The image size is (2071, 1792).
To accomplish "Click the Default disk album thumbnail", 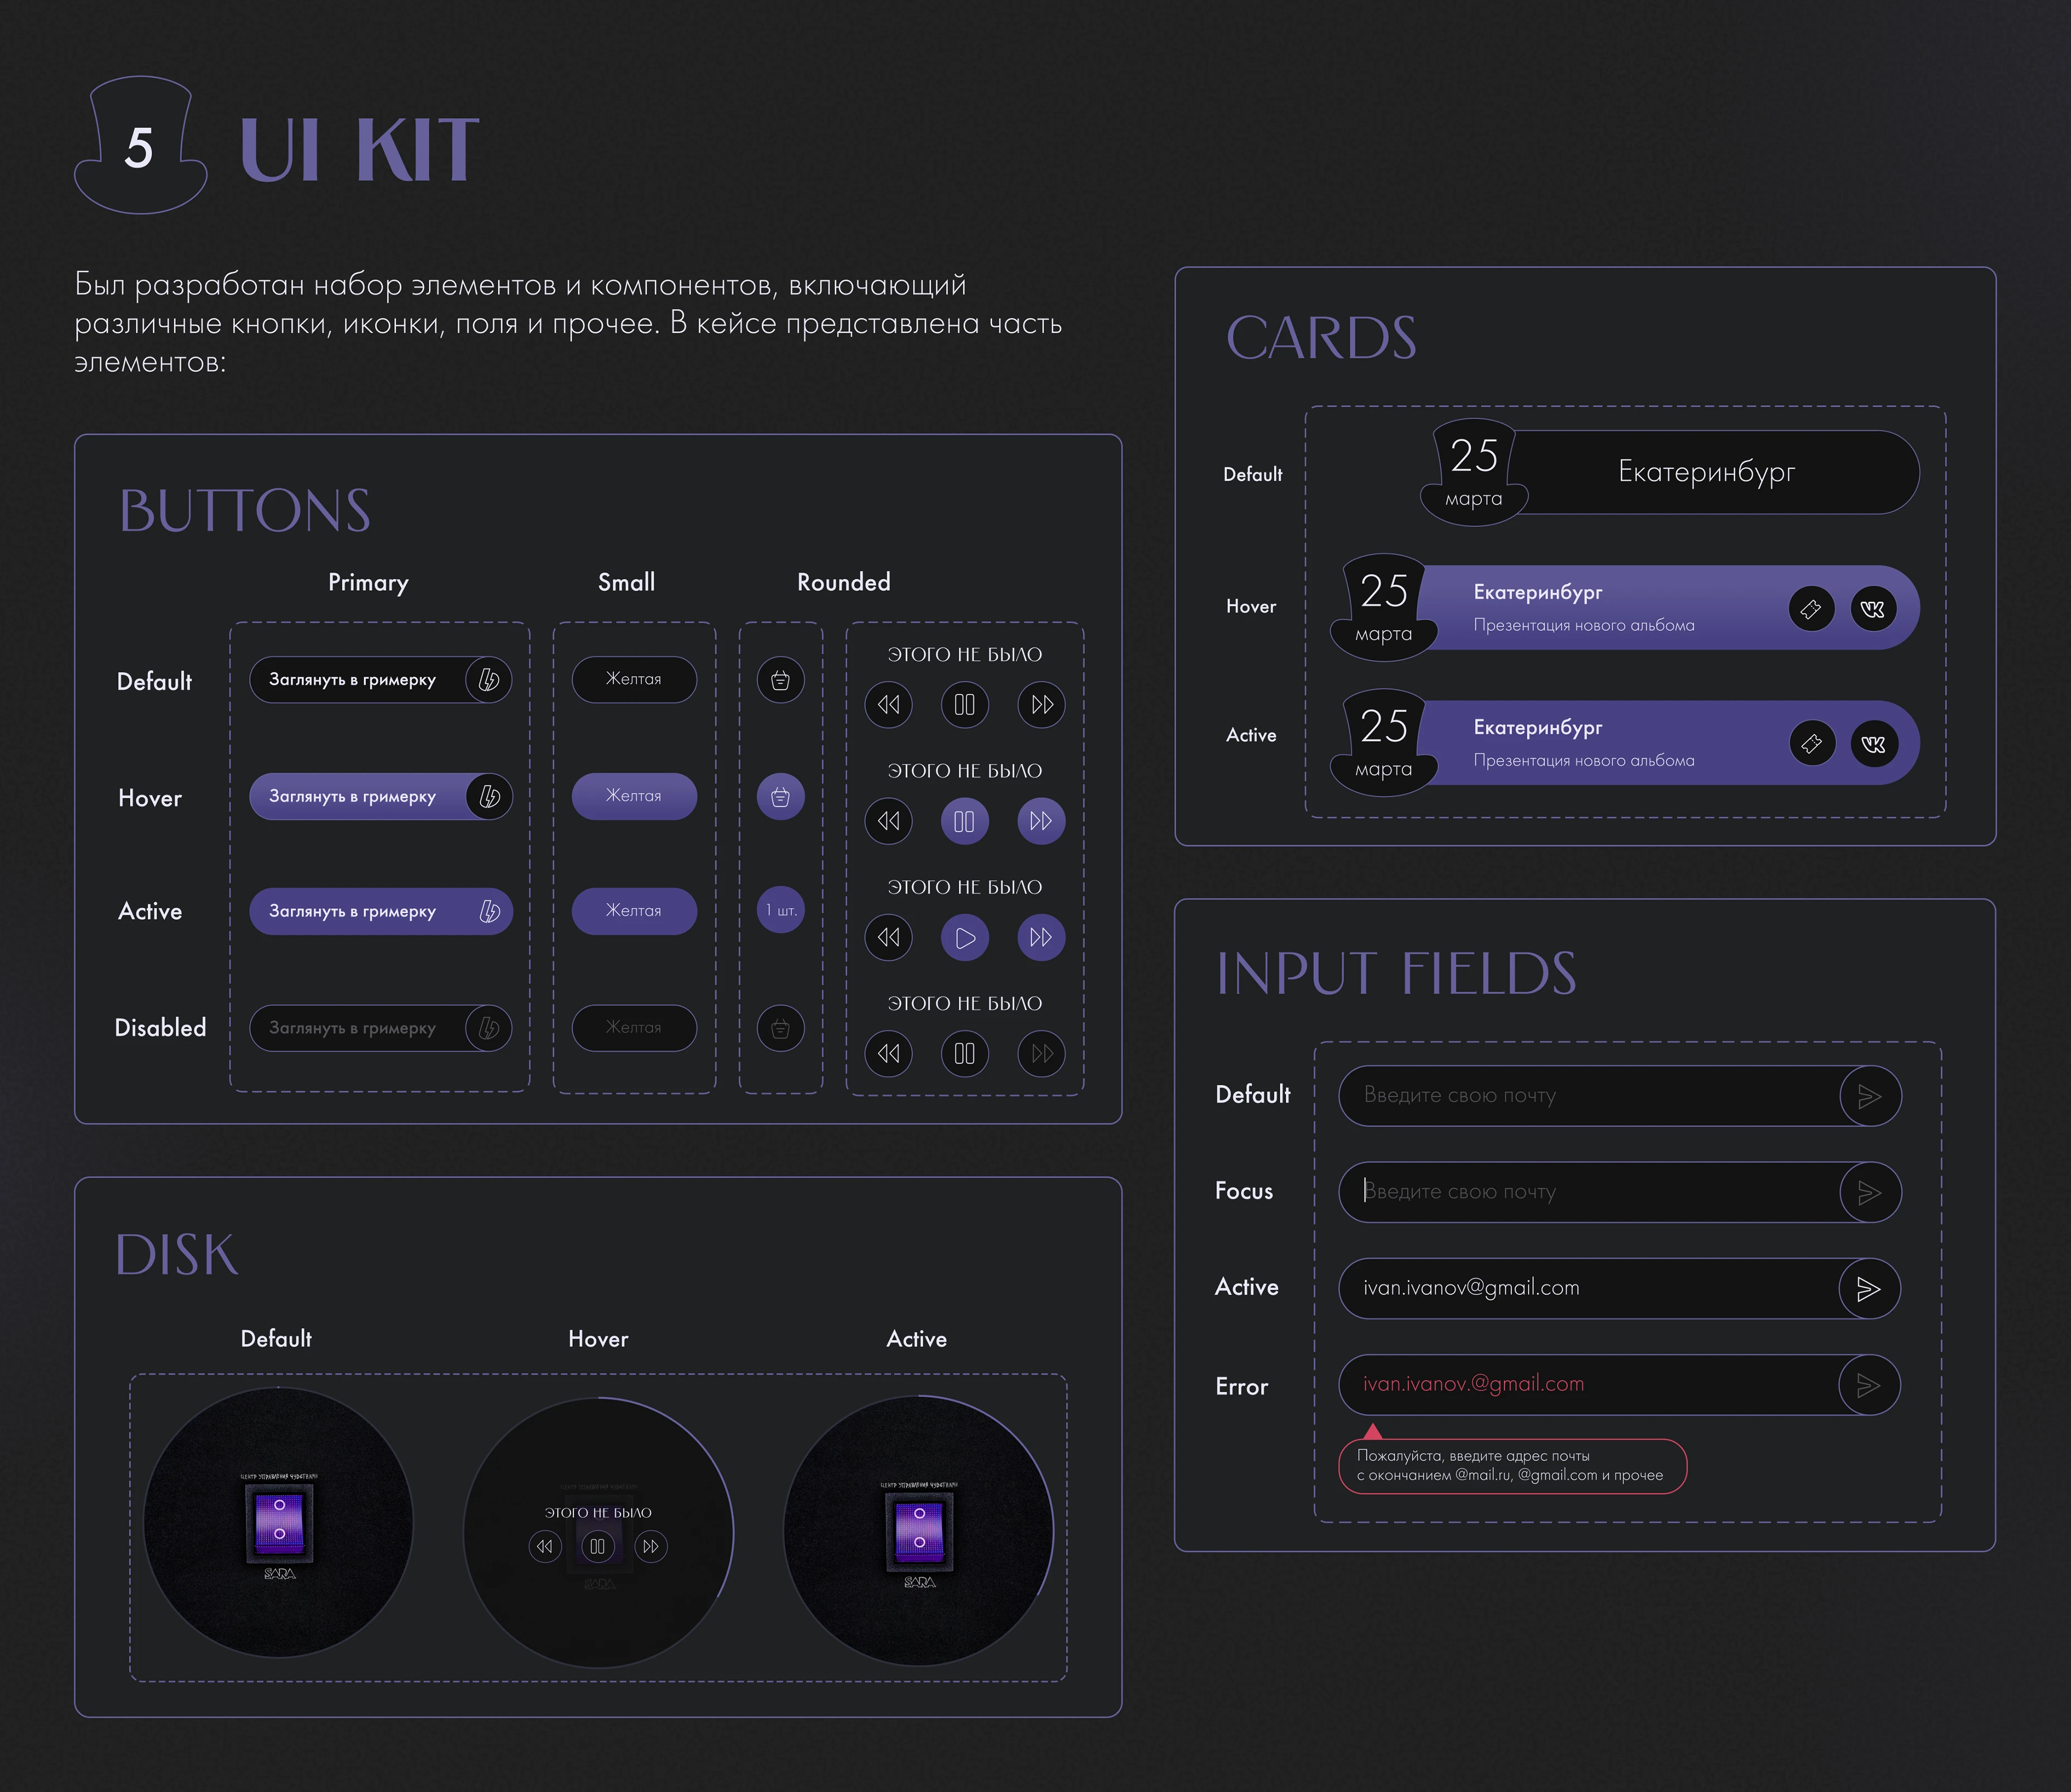I will pos(279,1522).
